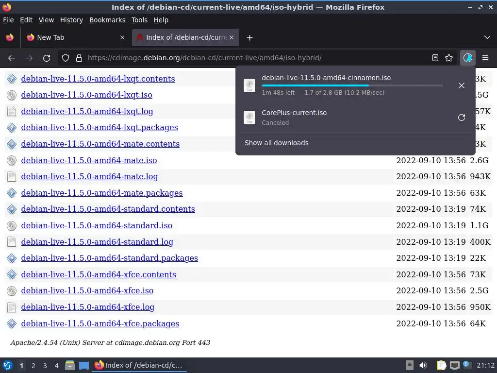Open debian-live-11.5.0-amd64-xfce.contents link
This screenshot has width=497, height=373.
click(99, 275)
